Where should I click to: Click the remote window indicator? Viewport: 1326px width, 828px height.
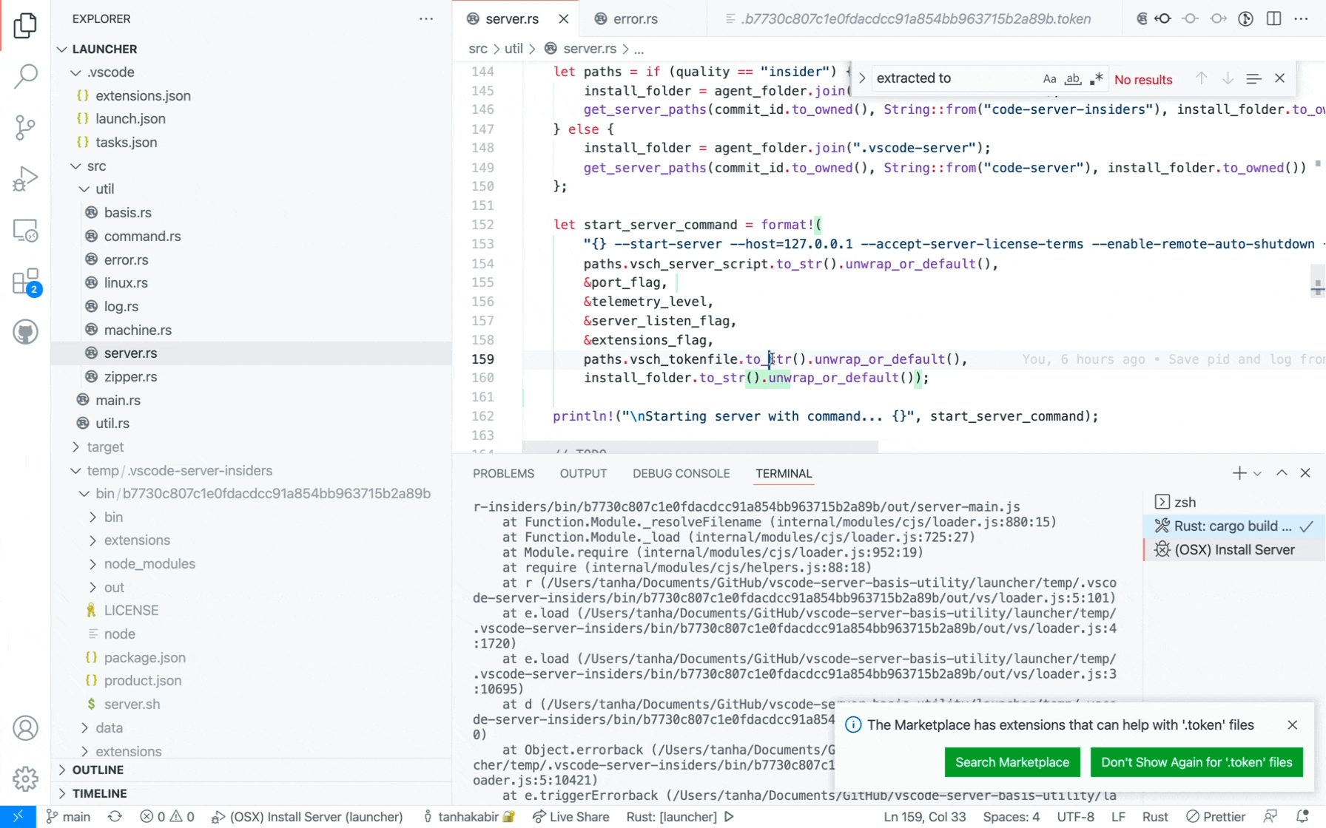pos(18,817)
